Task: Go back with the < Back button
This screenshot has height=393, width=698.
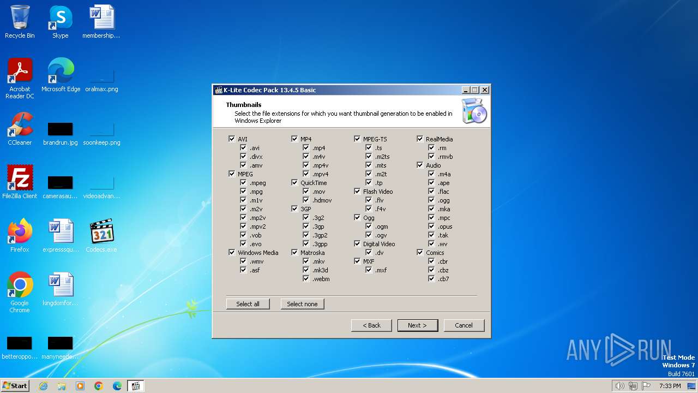Action: [372, 325]
